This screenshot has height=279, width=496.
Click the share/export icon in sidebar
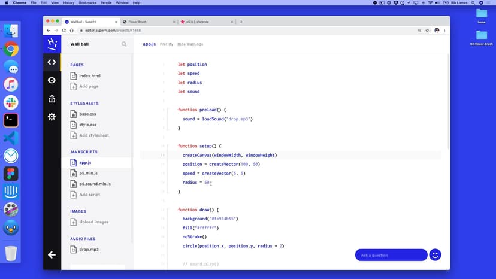(52, 98)
